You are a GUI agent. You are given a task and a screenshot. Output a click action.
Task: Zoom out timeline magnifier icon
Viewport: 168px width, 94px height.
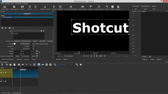(55, 64)
